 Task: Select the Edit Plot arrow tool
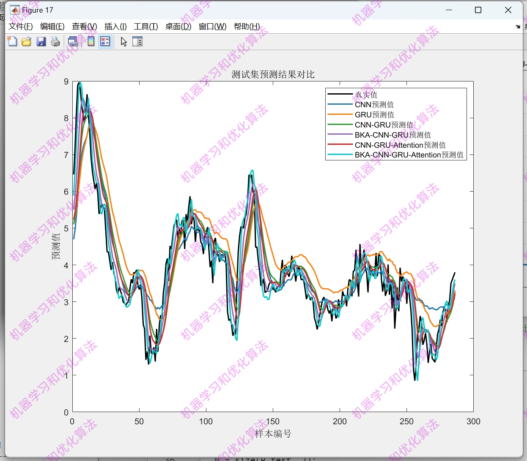(x=124, y=41)
